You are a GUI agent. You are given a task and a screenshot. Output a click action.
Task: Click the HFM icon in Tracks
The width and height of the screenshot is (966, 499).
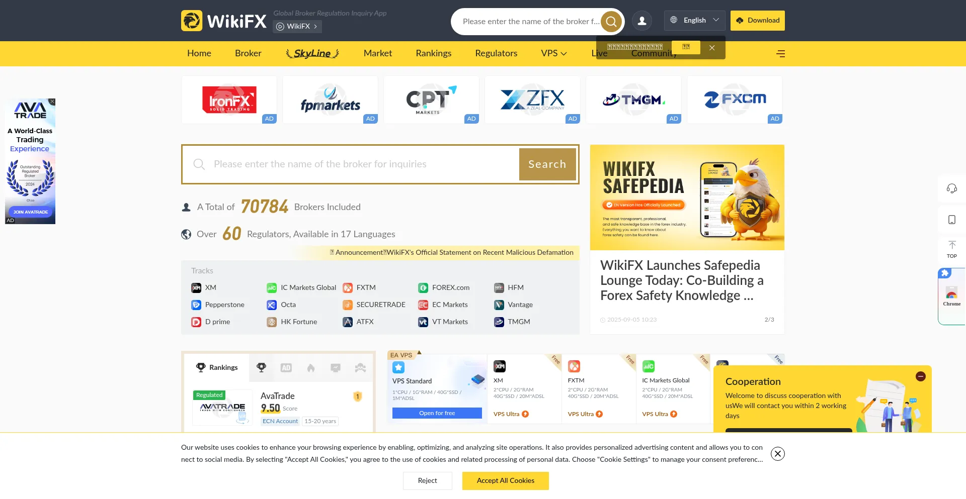[499, 288]
